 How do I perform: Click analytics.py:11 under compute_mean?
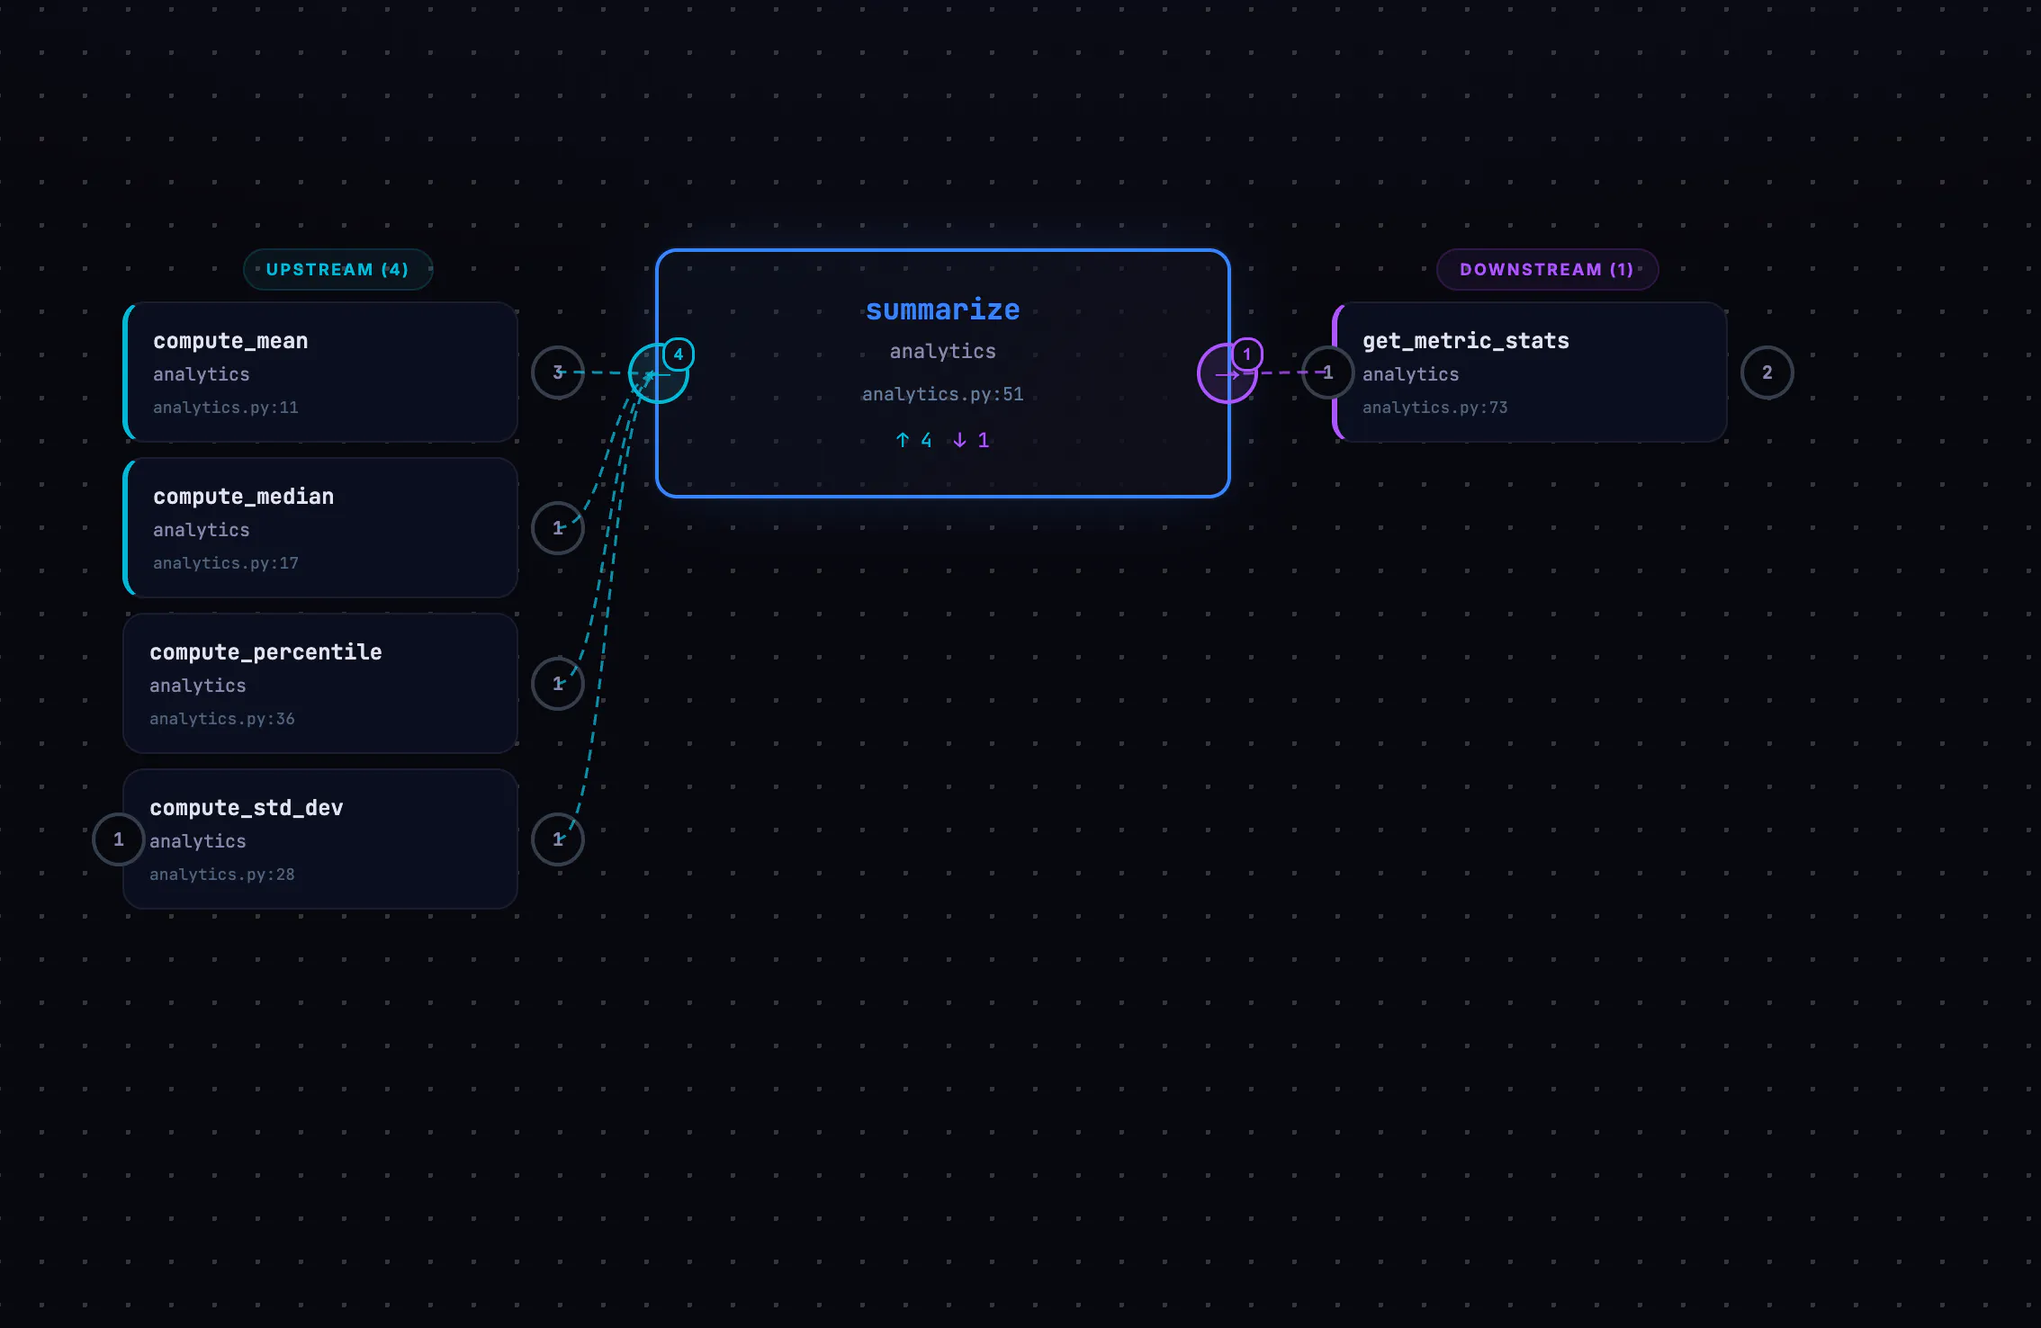(226, 408)
